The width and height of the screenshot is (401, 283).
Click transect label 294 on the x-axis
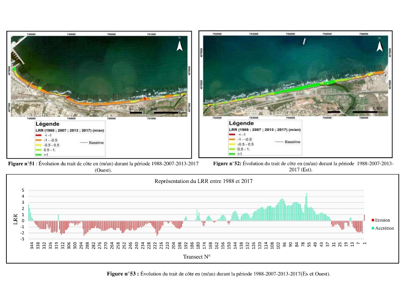[x=81, y=245]
